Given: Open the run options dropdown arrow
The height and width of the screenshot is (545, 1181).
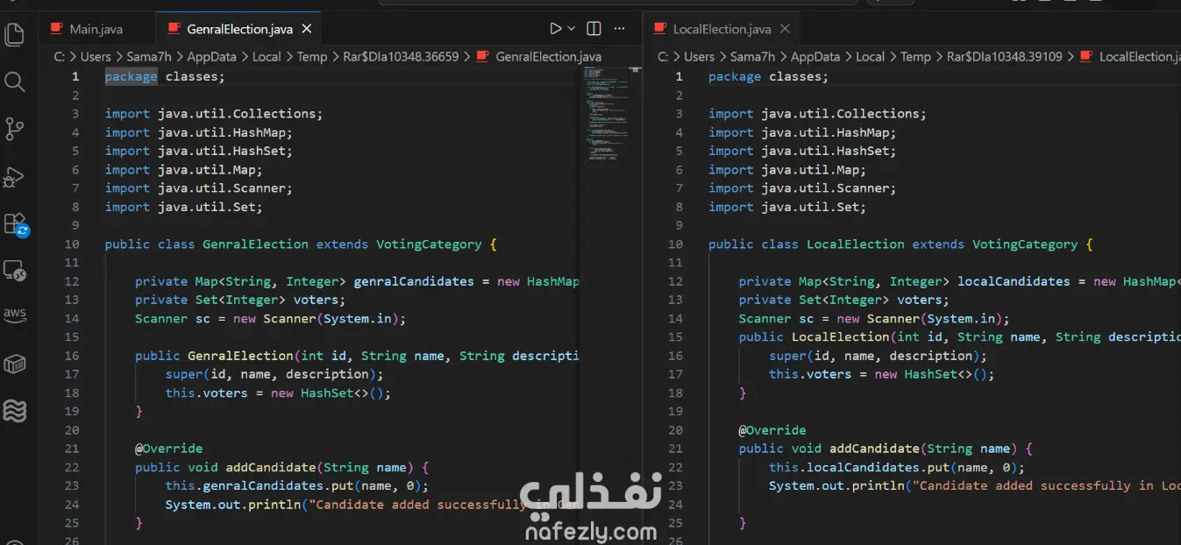Looking at the screenshot, I should (x=572, y=29).
